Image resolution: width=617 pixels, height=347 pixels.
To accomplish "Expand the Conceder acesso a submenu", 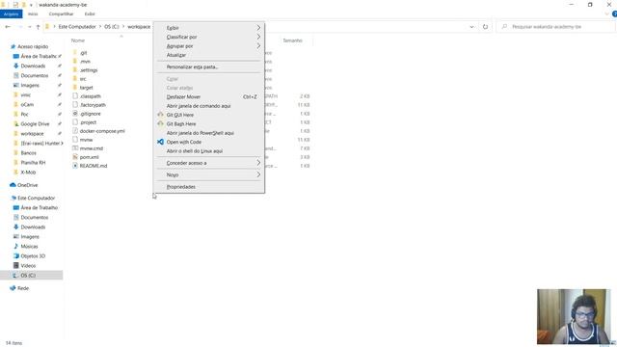I will (208, 163).
